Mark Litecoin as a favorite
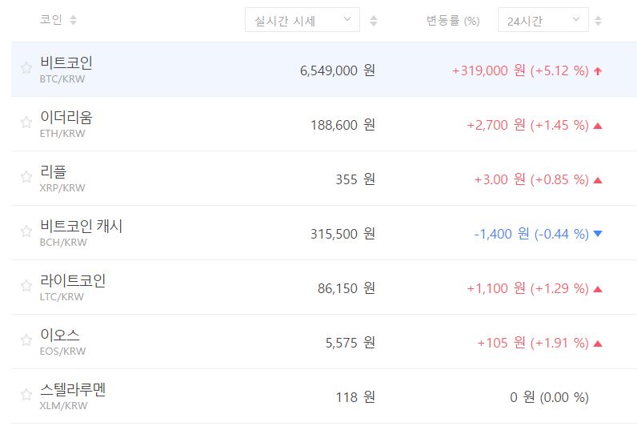 [26, 287]
